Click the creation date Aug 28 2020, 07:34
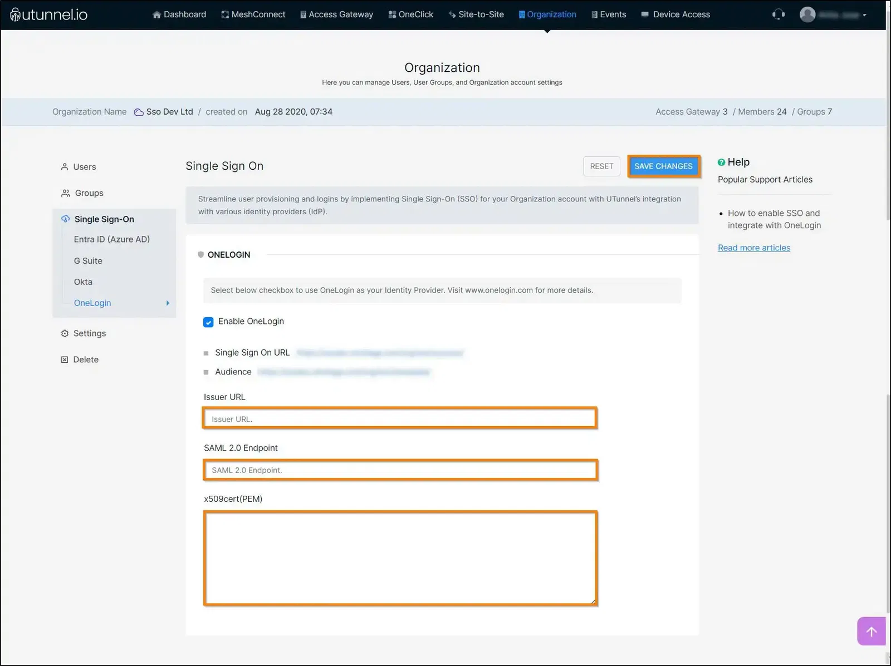Viewport: 891px width, 666px height. 293,112
